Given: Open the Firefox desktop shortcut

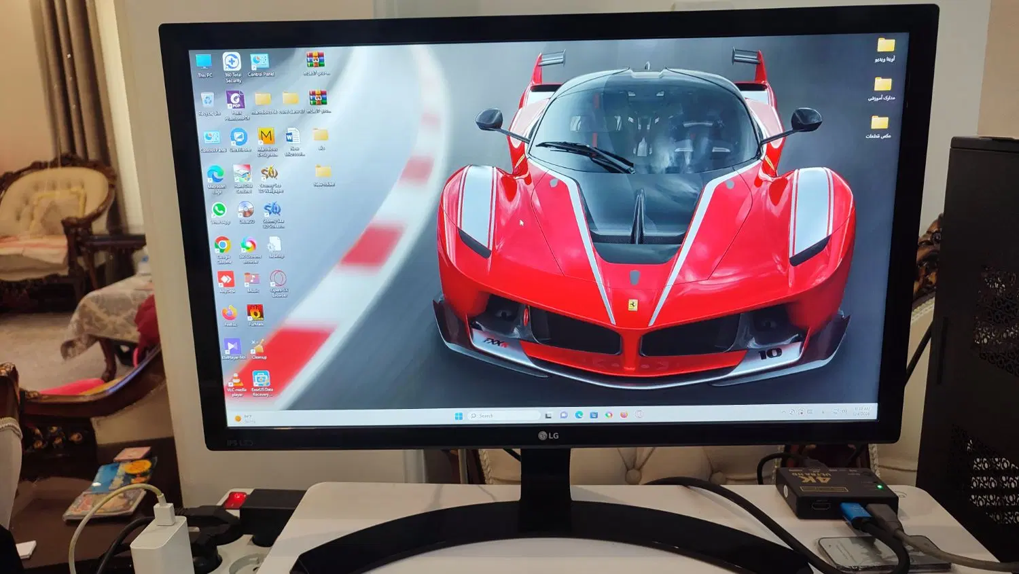Looking at the screenshot, I should click(x=230, y=315).
